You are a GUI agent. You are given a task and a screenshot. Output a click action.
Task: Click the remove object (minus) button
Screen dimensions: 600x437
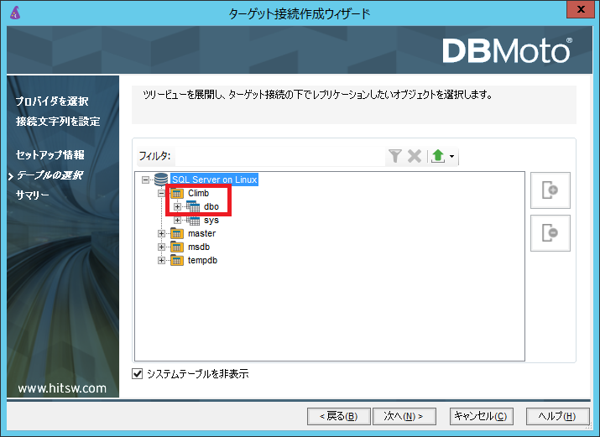tap(550, 233)
